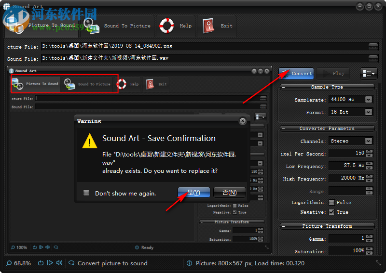The height and width of the screenshot is (273, 386).
Task: Decrease the Gamma value
Action: pos(369,240)
